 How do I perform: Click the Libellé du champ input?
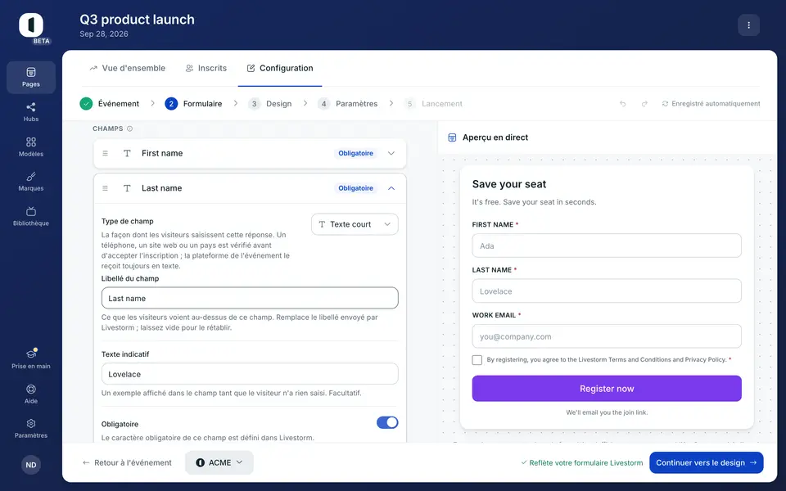(250, 298)
